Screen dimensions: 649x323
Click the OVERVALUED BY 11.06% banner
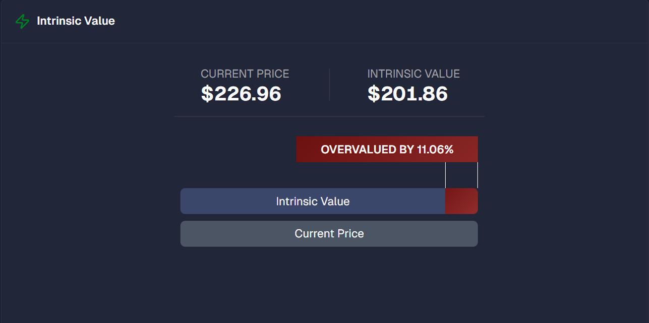coord(387,149)
